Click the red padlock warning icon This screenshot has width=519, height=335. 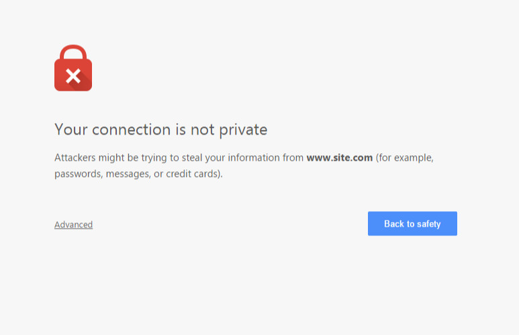click(73, 69)
